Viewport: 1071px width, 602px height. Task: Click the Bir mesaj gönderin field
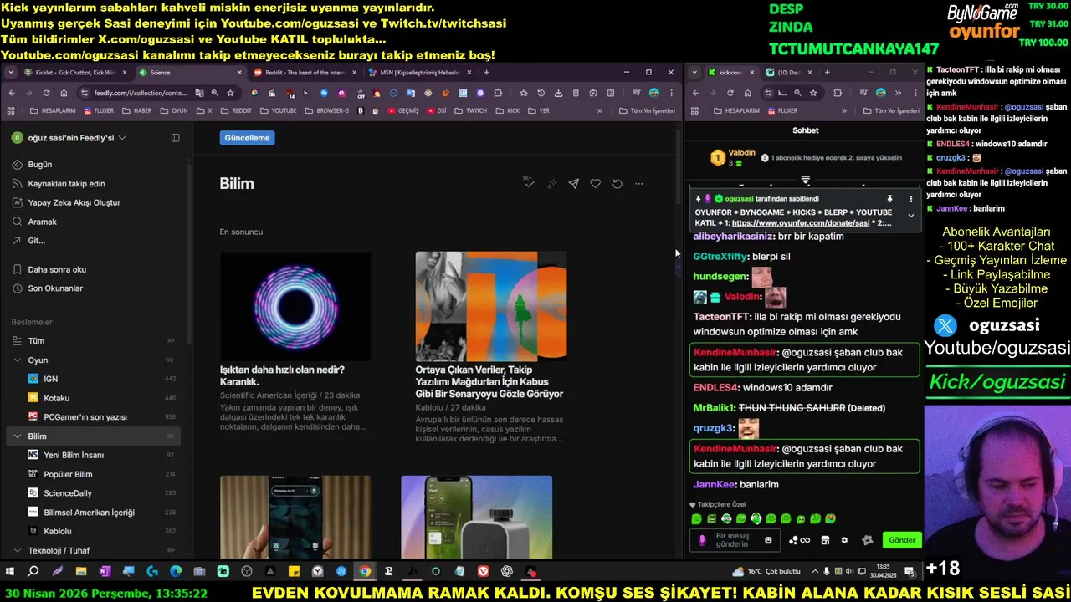[735, 540]
